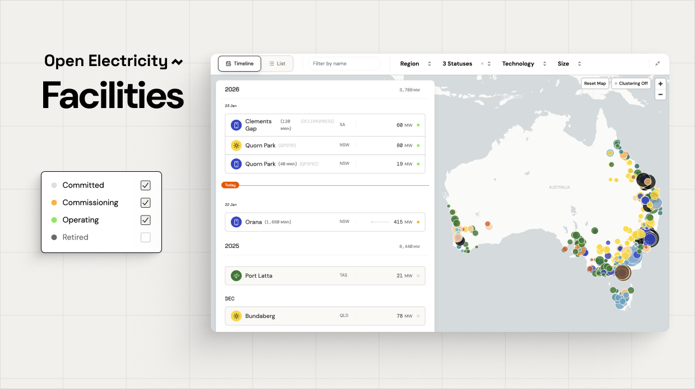
Task: Click the Orana 415 MW value
Action: coord(403,222)
